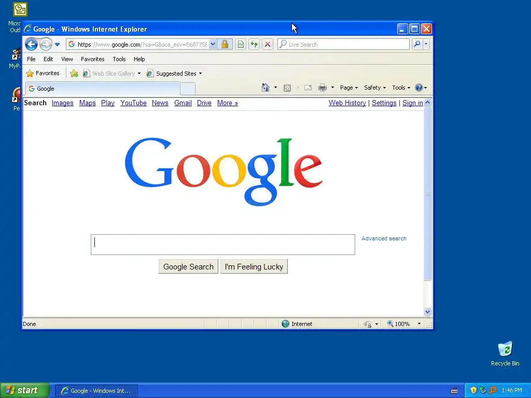
Task: Click the 100% zoom level button
Action: pos(399,324)
